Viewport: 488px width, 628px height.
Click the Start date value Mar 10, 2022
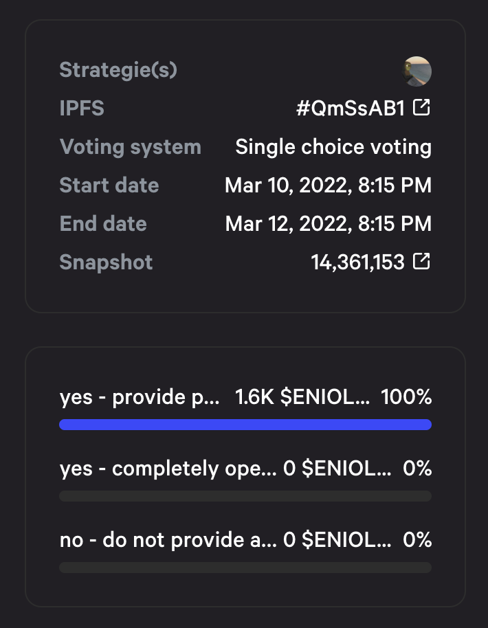(328, 186)
